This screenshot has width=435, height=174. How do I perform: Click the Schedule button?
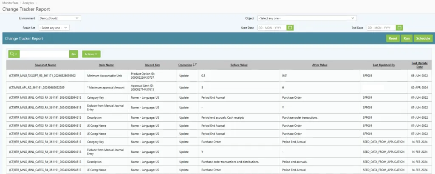tap(423, 38)
